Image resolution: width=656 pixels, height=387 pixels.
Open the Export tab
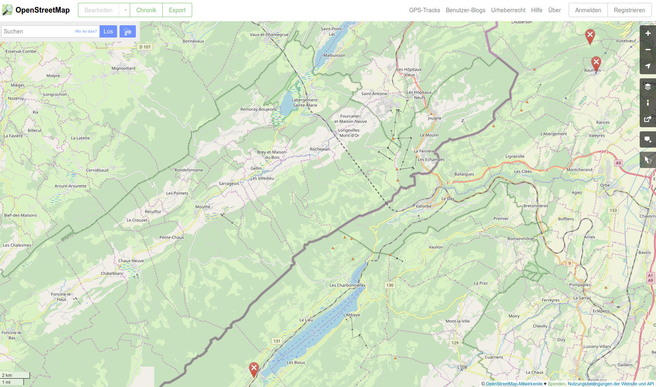[x=177, y=10]
